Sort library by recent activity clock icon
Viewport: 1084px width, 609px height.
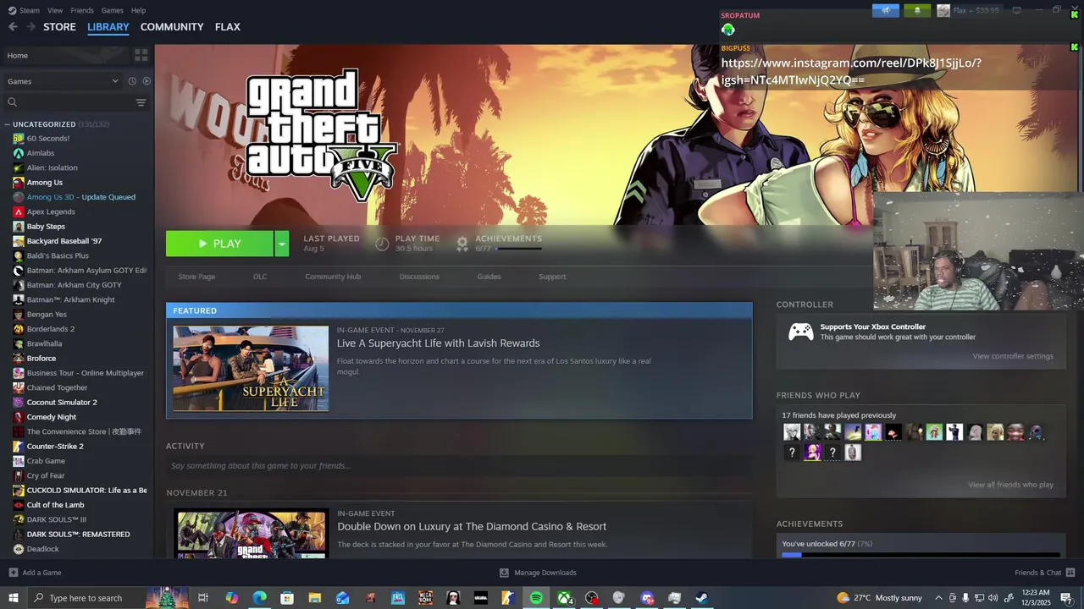click(132, 81)
